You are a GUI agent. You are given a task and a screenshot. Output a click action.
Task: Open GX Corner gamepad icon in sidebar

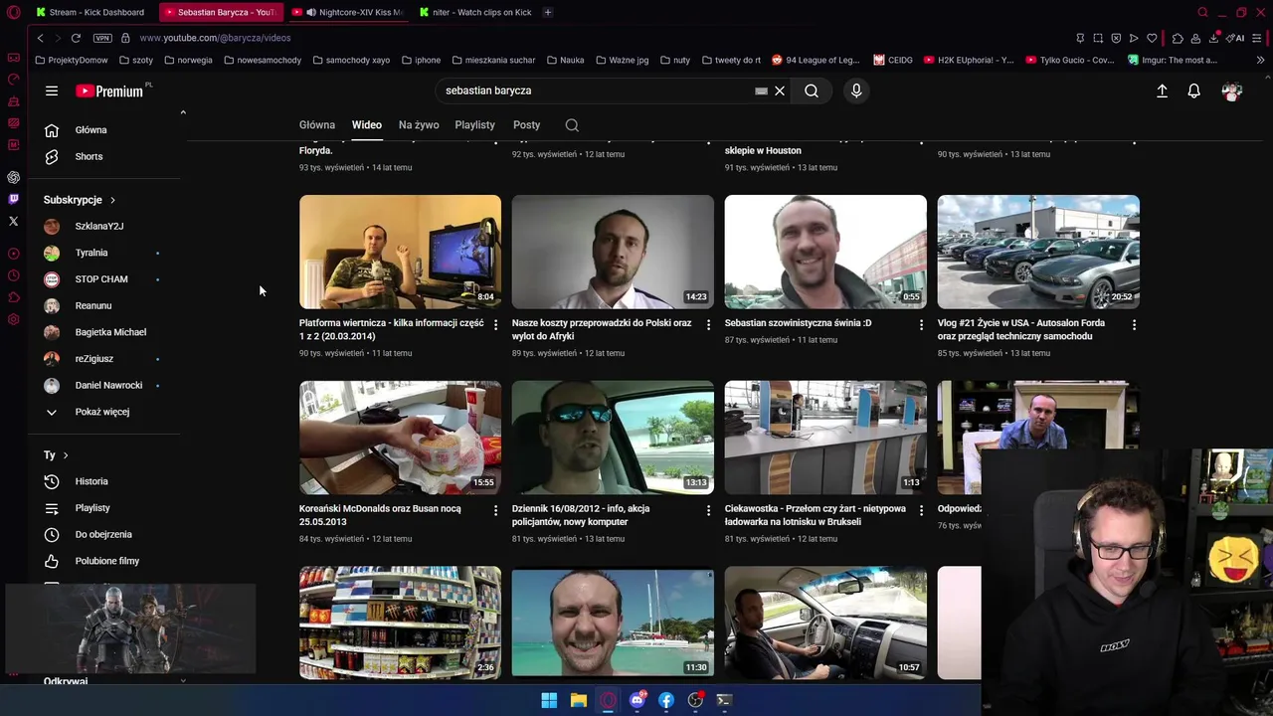(x=13, y=58)
